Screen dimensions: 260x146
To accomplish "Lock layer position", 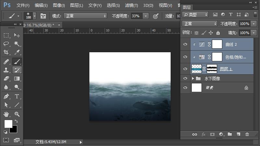I will tap(211, 33).
